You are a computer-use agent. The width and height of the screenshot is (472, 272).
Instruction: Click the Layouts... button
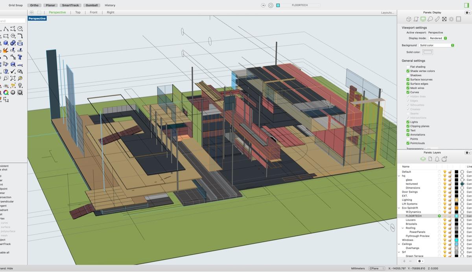coord(387,13)
